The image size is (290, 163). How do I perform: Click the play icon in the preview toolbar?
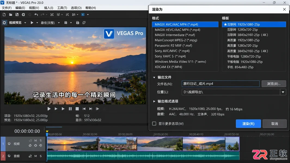(32, 23)
